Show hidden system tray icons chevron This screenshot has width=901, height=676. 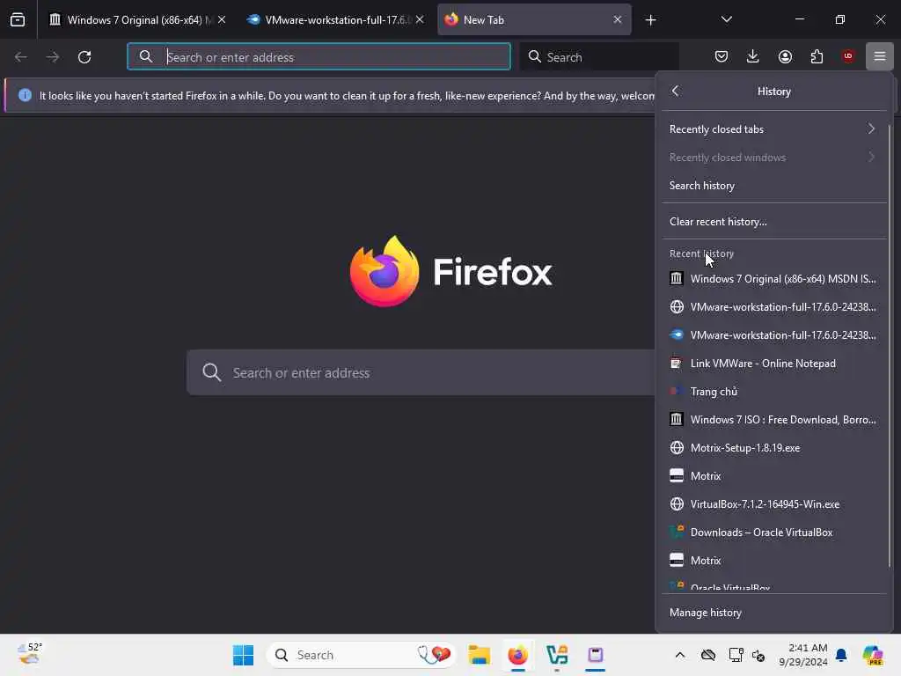tap(680, 655)
